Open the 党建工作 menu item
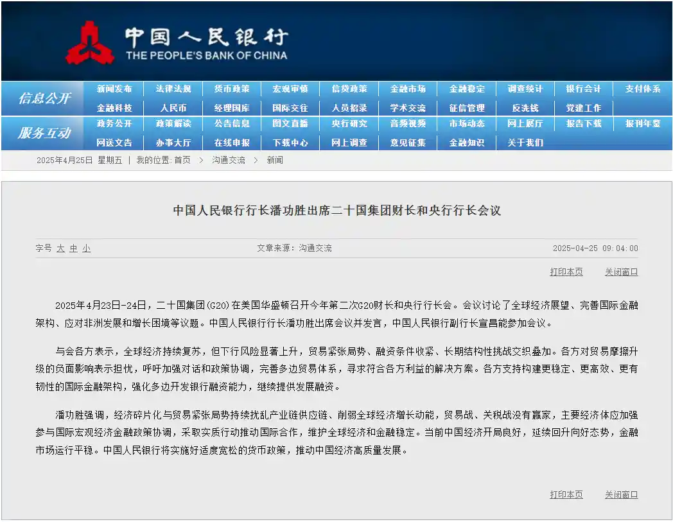Screen dimensions: 673x522 click(x=583, y=107)
